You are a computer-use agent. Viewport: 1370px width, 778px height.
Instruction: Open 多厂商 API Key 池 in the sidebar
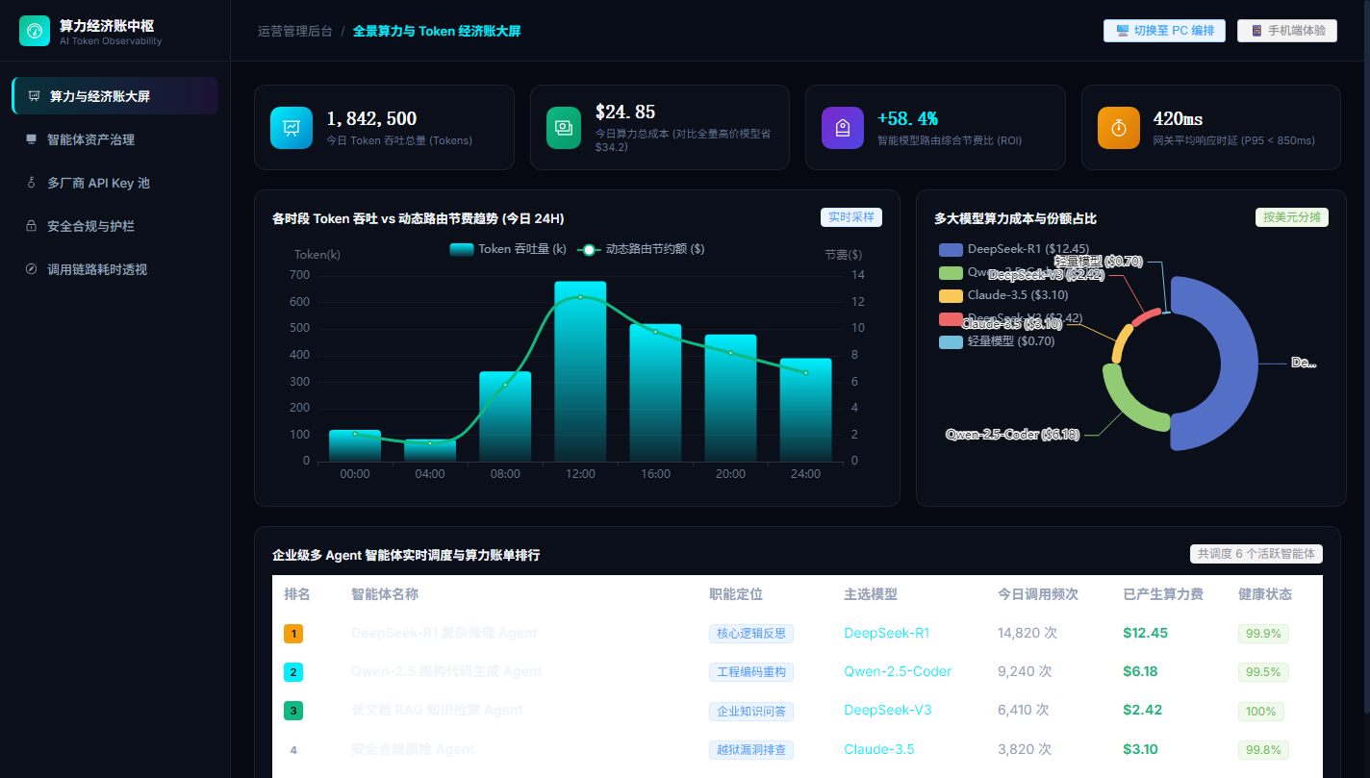coord(115,183)
